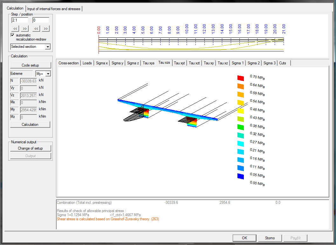Click the 2954.6 value in results panel
The width and height of the screenshot is (336, 245).
(x=225, y=203)
